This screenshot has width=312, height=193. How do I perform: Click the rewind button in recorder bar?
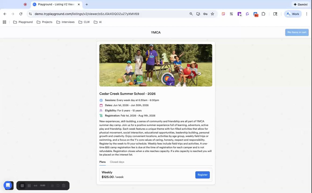[x=36, y=186]
